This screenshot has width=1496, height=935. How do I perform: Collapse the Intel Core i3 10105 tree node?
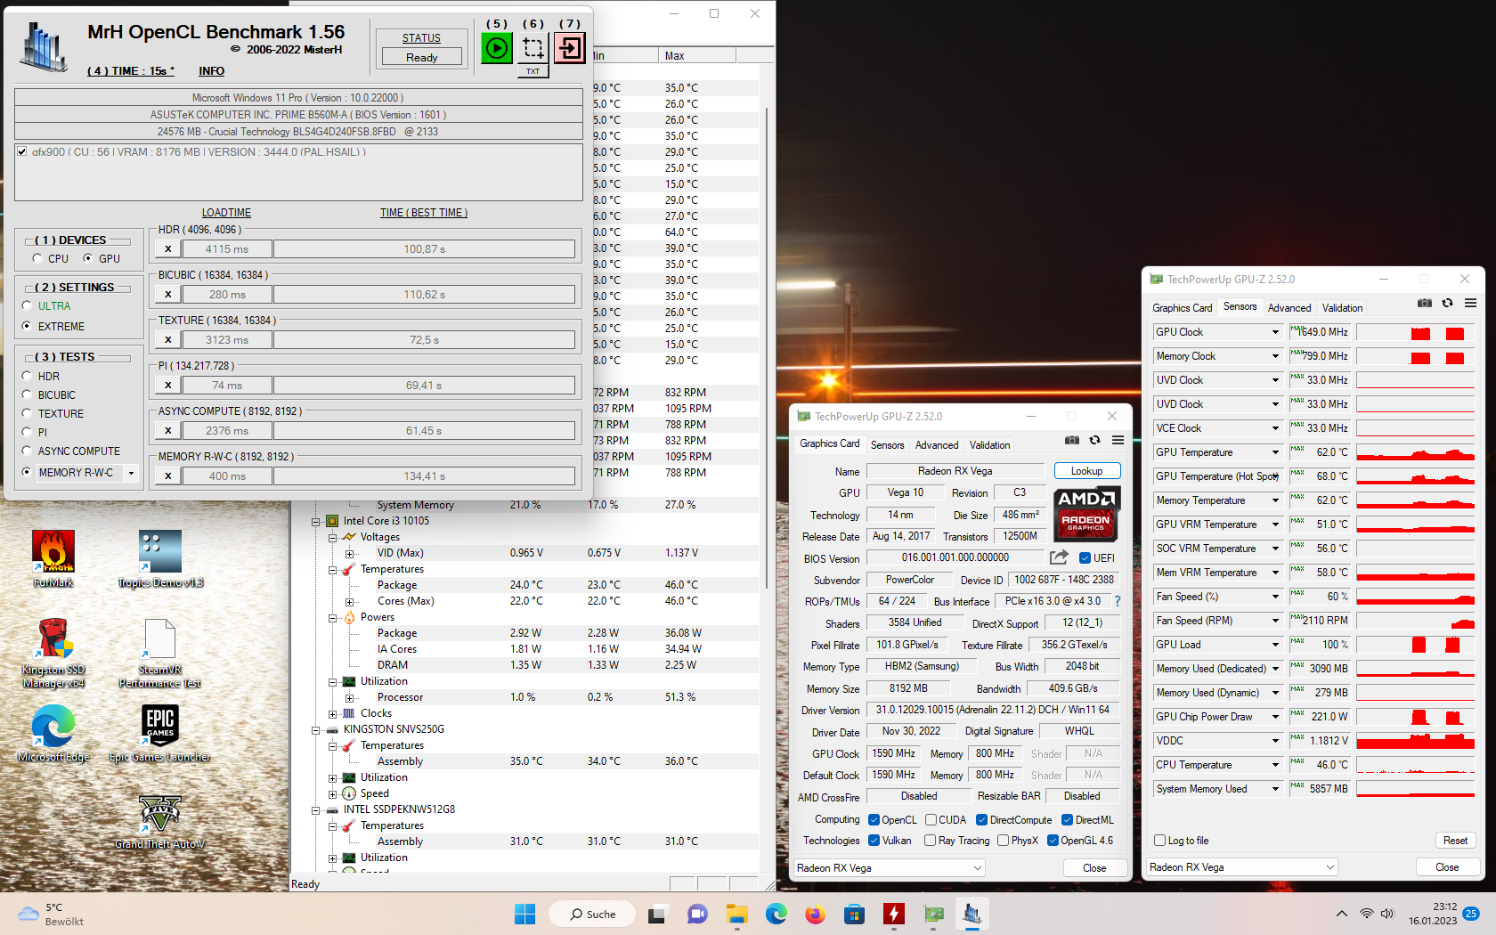pos(315,522)
